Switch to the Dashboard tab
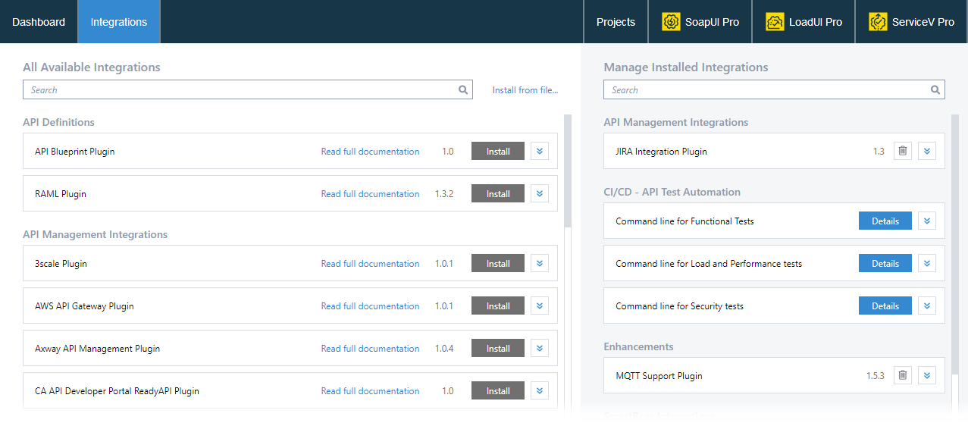This screenshot has width=968, height=423. [x=39, y=22]
